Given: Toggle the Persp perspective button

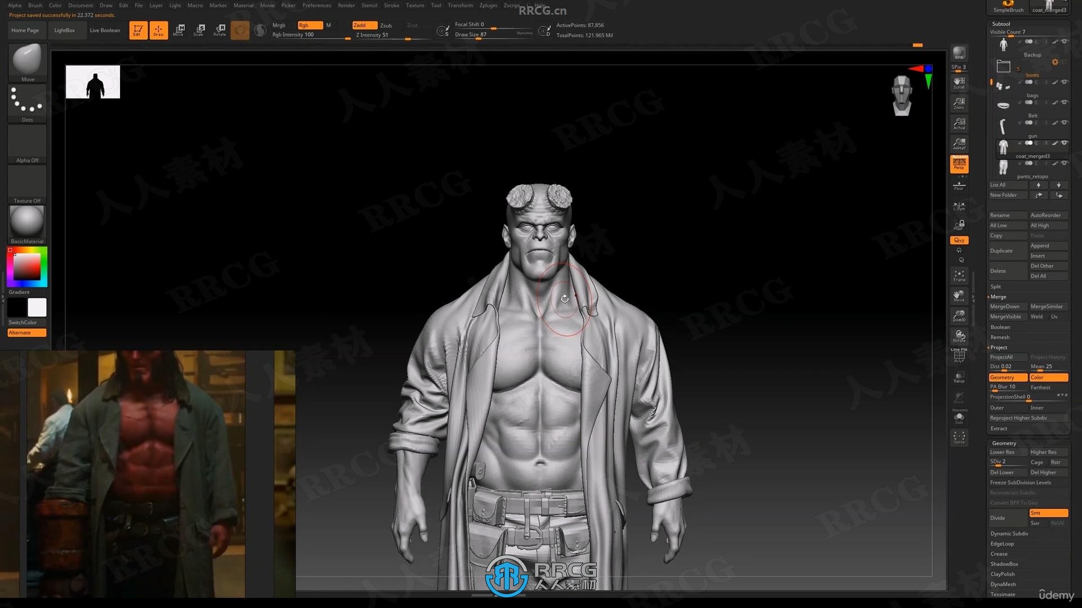Looking at the screenshot, I should [959, 164].
